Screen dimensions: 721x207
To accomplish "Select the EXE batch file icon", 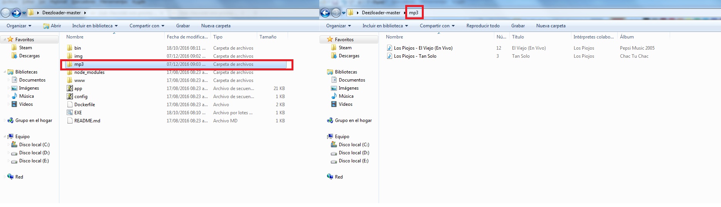I will [70, 113].
